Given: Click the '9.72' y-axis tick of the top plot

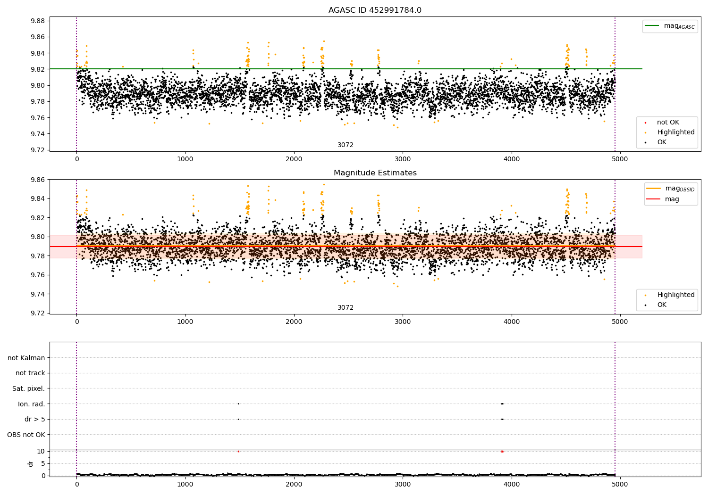Looking at the screenshot, I should coord(37,150).
